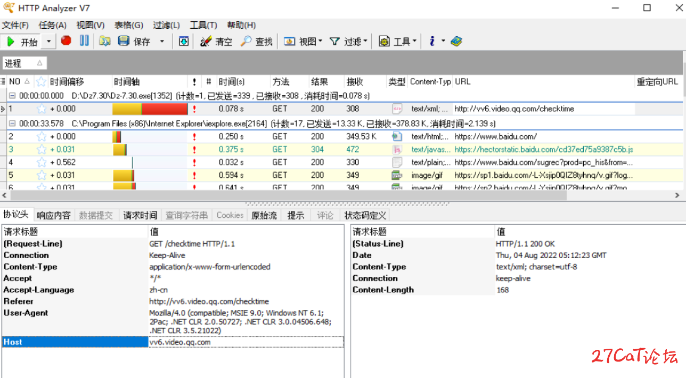Collapse the Dz-7.30.exe process group
The width and height of the screenshot is (686, 378).
coord(12,96)
